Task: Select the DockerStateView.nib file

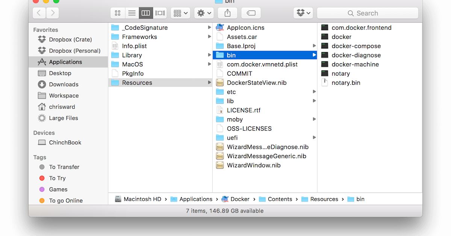Action: click(x=265, y=83)
